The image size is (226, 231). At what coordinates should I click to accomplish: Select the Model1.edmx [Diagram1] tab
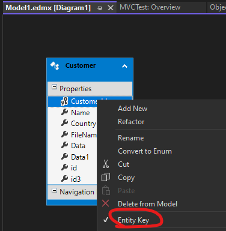tap(48, 8)
